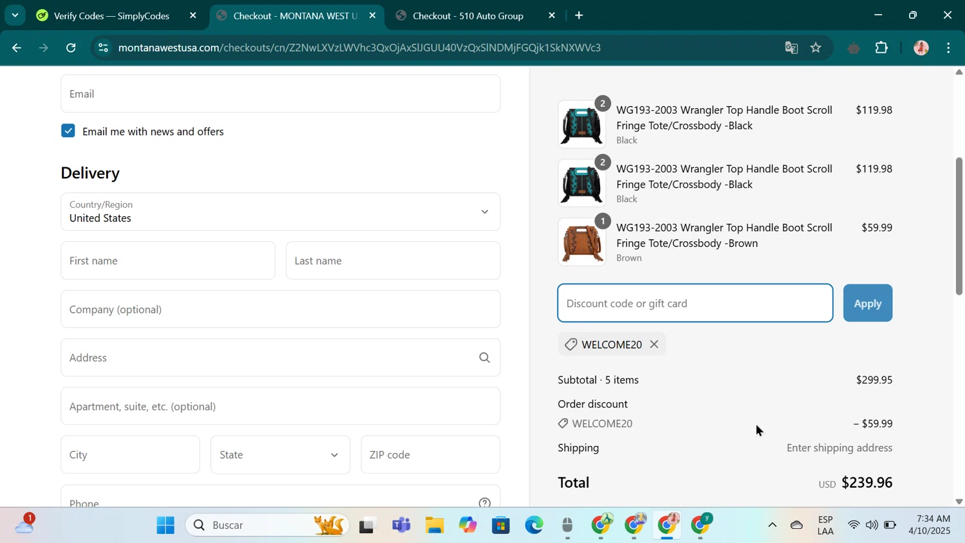Open the tab search dropdown arrow
Viewport: 965px width, 543px height.
[15, 15]
